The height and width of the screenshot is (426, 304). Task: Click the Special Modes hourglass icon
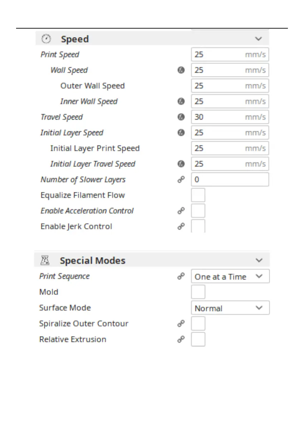45,261
